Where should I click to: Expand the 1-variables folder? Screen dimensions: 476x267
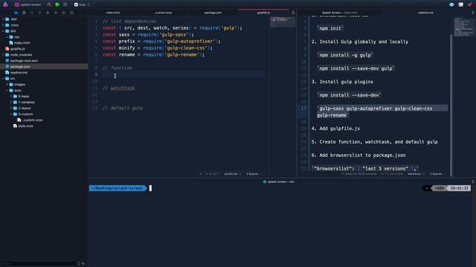[11, 102]
